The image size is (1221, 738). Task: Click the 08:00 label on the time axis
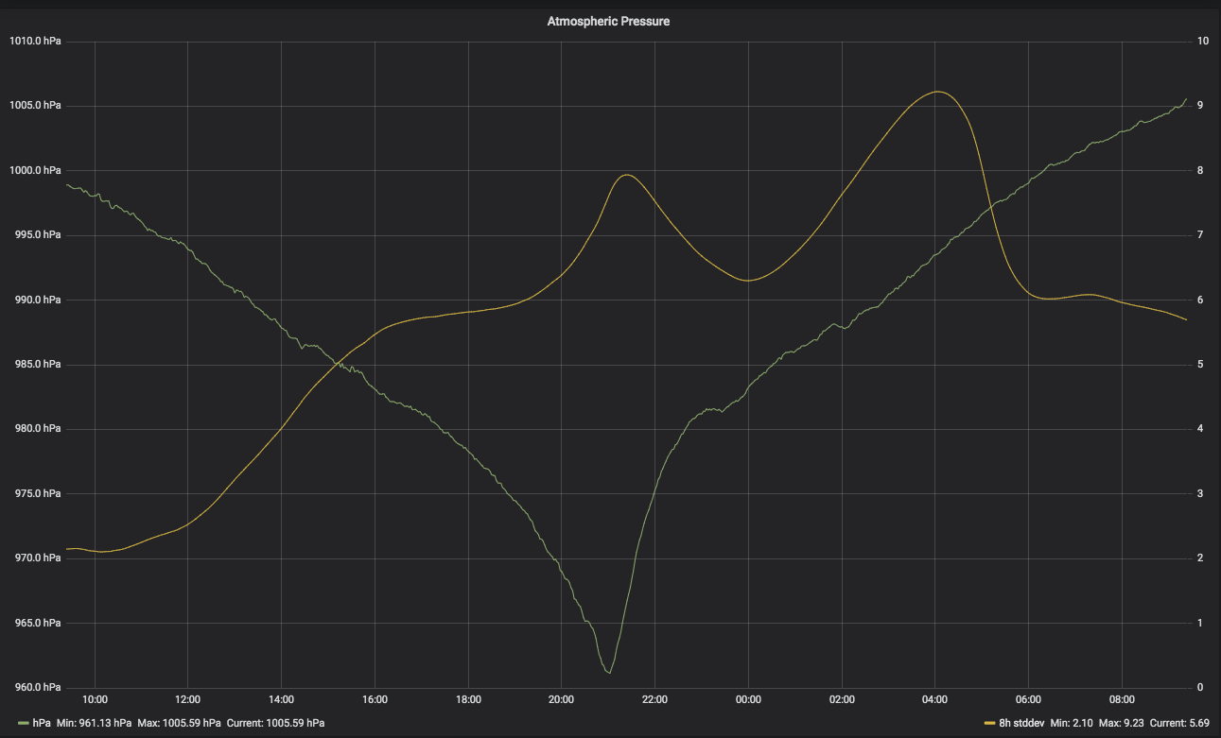click(1122, 700)
